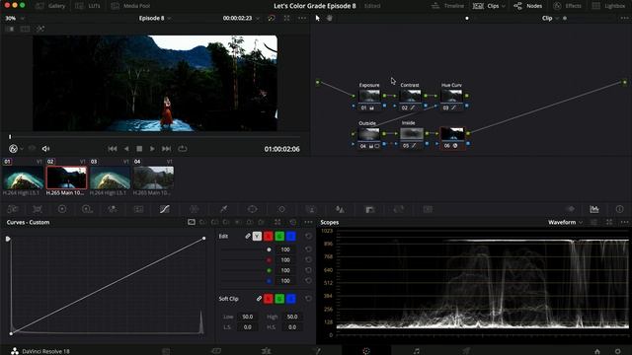Open the Color Match palette
Image resolution: width=632 pixels, height=355 pixels.
(38, 209)
